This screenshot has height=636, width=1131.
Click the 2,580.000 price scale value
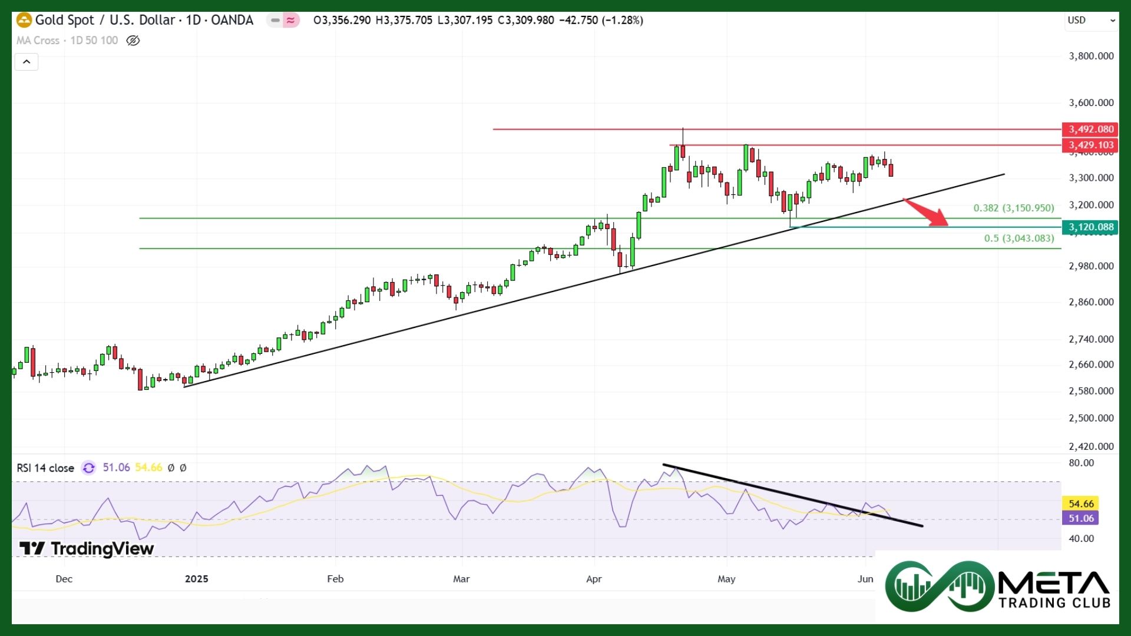[x=1091, y=391]
